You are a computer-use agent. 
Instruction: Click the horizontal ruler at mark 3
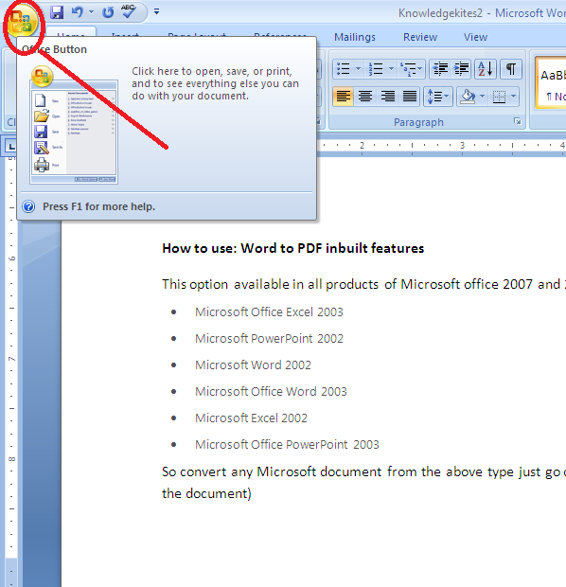(462, 145)
